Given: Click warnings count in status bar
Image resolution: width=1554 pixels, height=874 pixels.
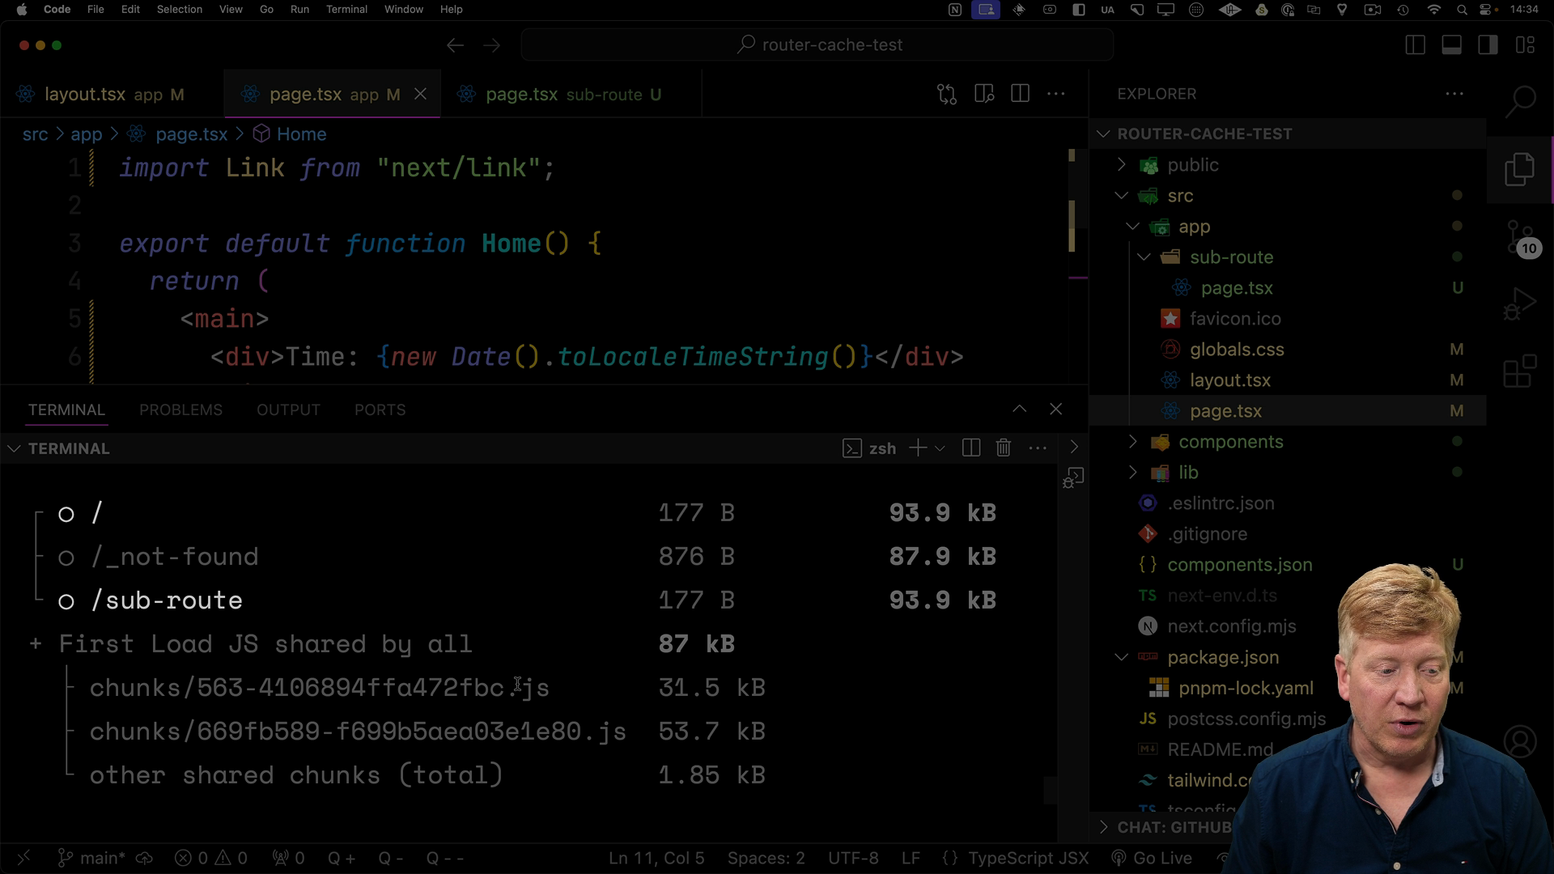Looking at the screenshot, I should coord(231,858).
